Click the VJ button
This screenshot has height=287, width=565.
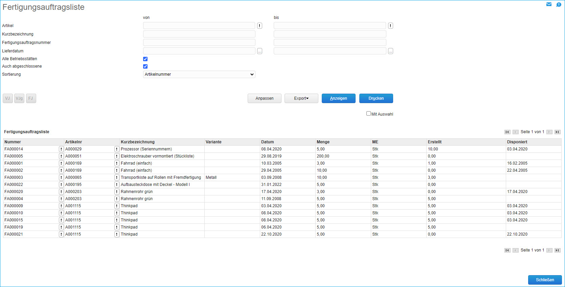[x=7, y=98]
